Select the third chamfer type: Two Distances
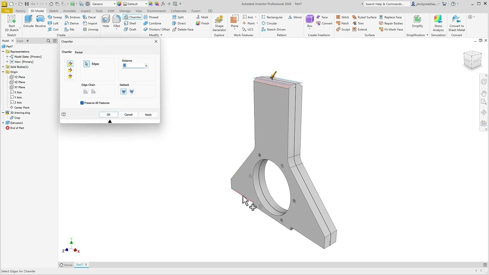Image resolution: width=489 pixels, height=275 pixels. (70, 76)
